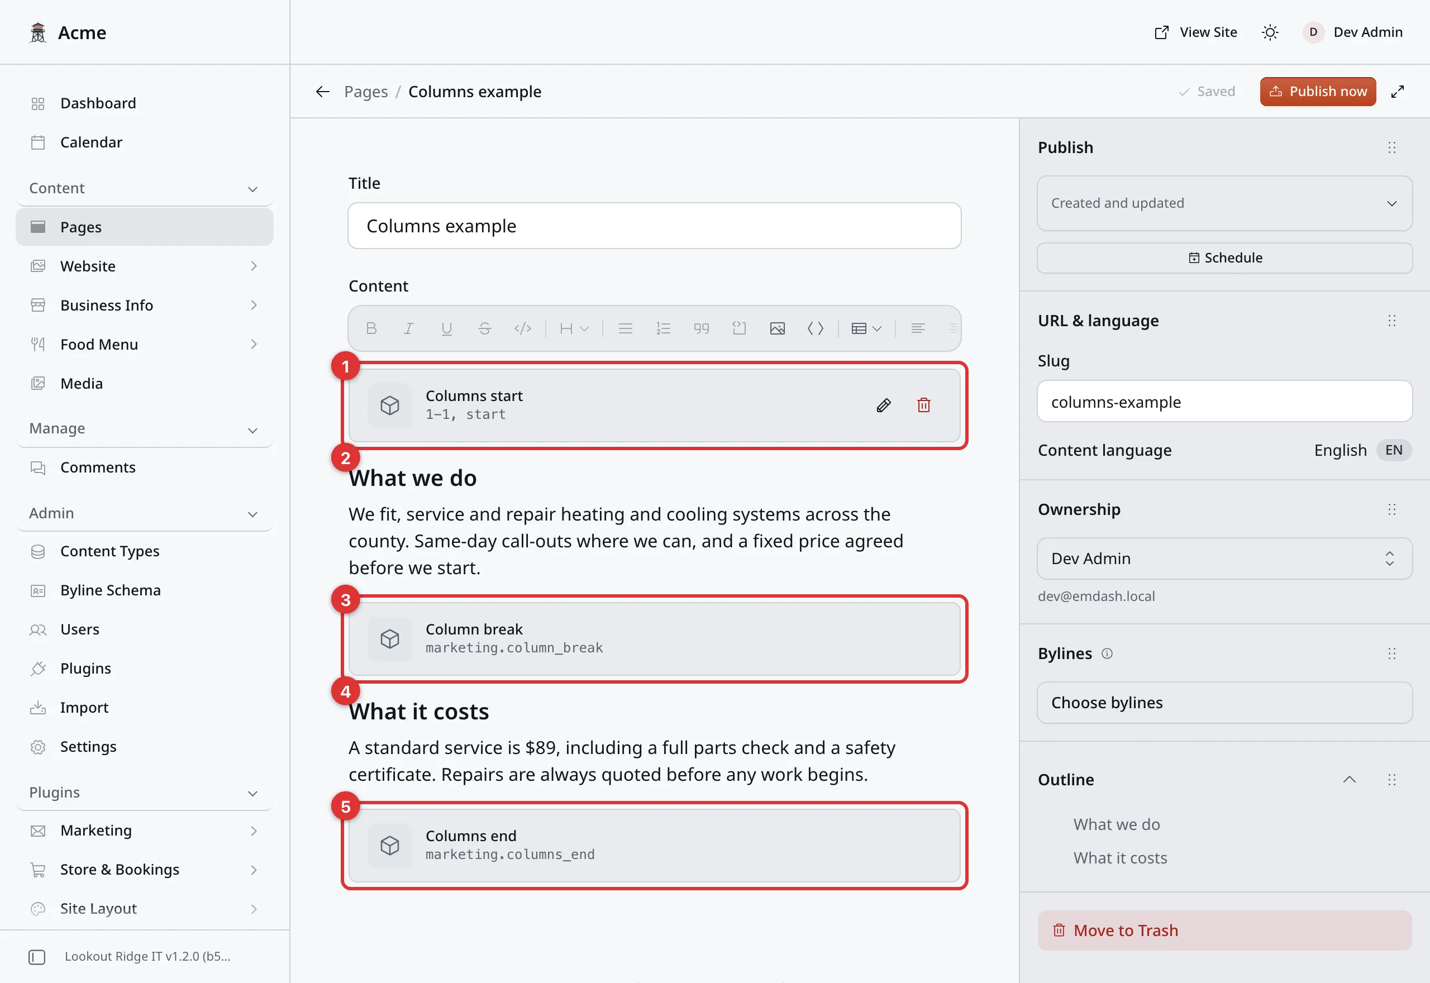Insert an image from the editor toolbar
Viewport: 1430px width, 983px height.
coord(777,328)
